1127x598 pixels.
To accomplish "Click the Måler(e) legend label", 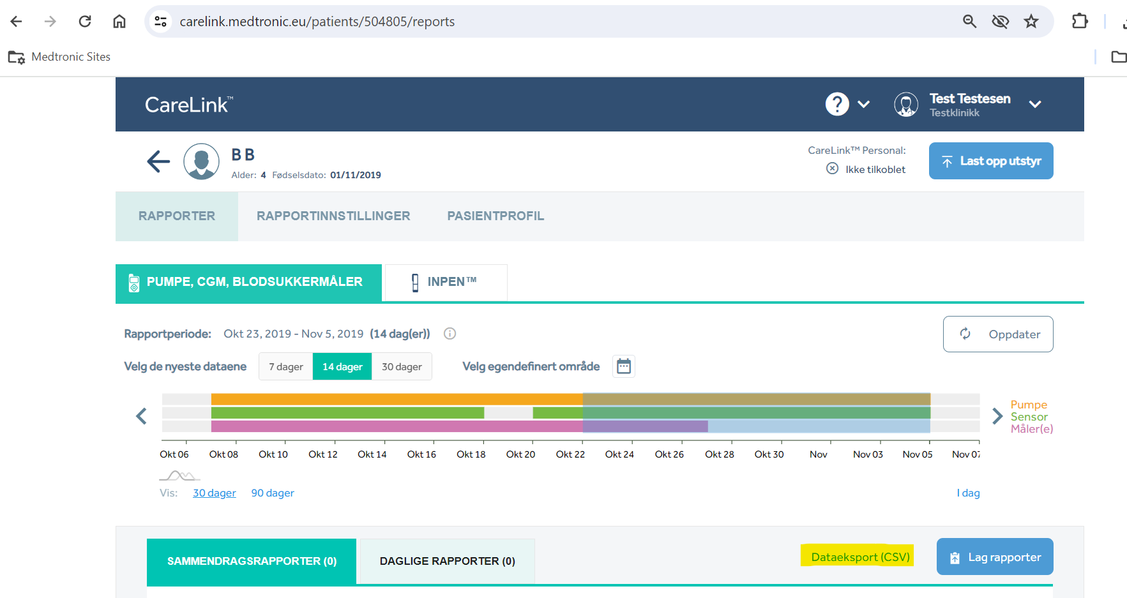I will pos(1032,429).
